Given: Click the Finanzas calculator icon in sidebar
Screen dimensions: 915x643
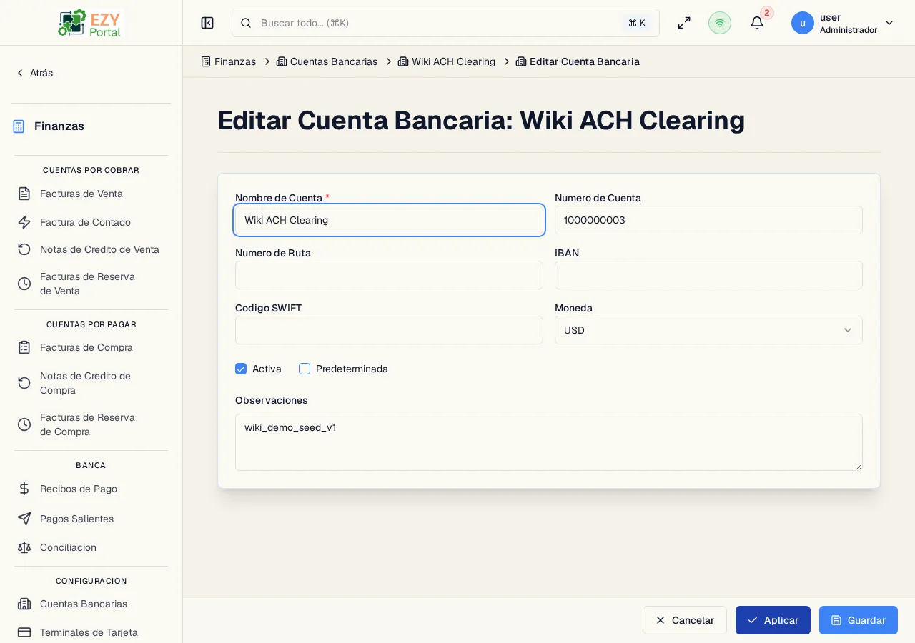Looking at the screenshot, I should pyautogui.click(x=19, y=126).
